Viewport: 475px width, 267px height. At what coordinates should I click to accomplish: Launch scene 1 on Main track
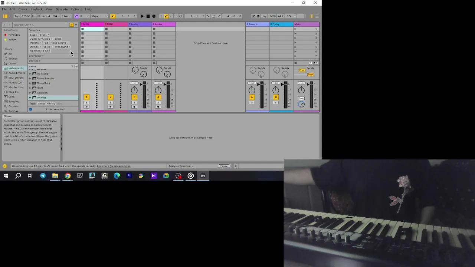pyautogui.click(x=295, y=29)
